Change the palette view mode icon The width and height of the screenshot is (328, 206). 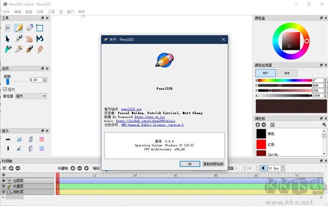click(x=272, y=125)
